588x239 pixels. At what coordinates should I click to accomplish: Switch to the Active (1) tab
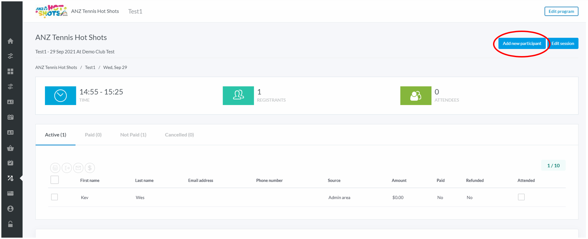click(55, 135)
